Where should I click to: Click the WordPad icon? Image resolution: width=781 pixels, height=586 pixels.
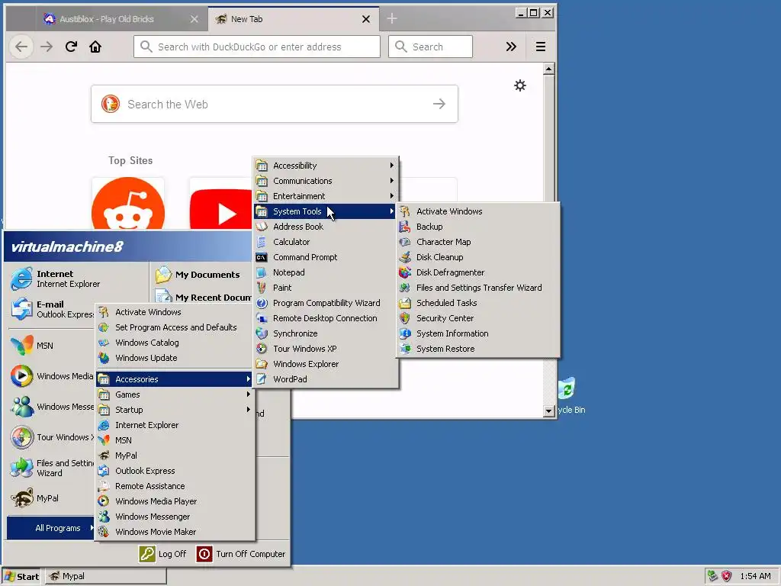click(x=262, y=379)
